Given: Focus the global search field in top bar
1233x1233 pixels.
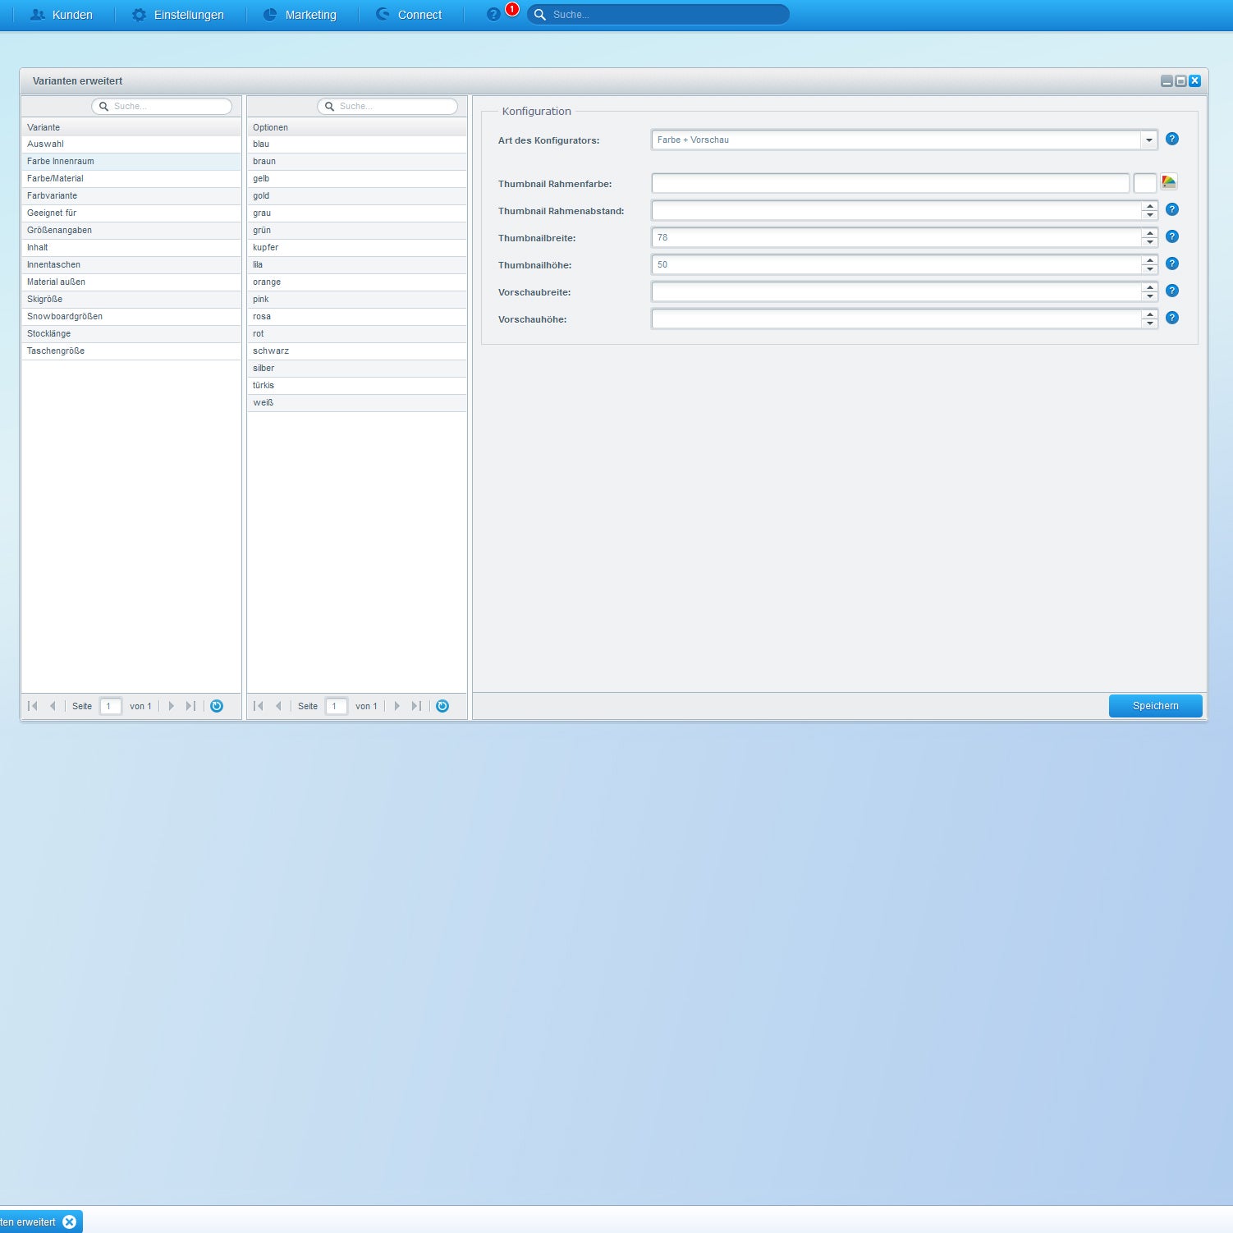Looking at the screenshot, I should 658,15.
